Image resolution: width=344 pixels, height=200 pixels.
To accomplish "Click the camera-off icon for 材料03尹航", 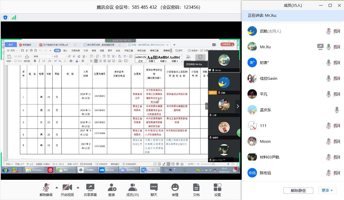I will point(337,157).
